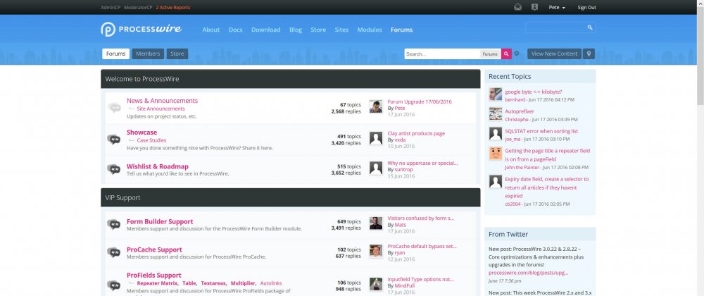
Task: Open the notifications icon beside the envelope
Action: point(534,7)
